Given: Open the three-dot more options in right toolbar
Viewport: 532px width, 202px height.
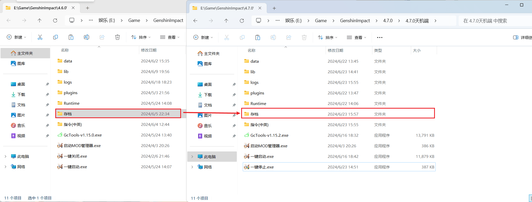Looking at the screenshot, I should pos(380,37).
